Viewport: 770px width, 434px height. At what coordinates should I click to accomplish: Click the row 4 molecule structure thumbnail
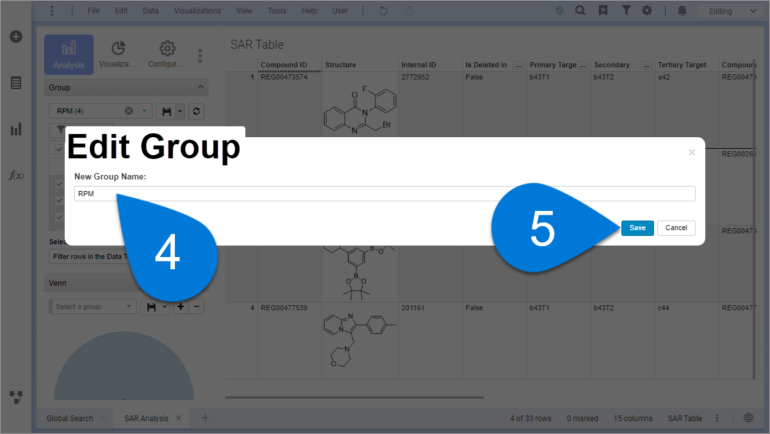360,340
